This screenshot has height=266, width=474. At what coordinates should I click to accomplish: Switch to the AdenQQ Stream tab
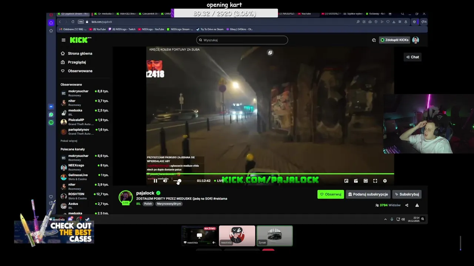pos(127,14)
